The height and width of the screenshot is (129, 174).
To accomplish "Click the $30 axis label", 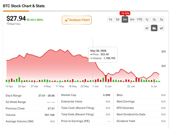I will pyautogui.click(x=163, y=66).
